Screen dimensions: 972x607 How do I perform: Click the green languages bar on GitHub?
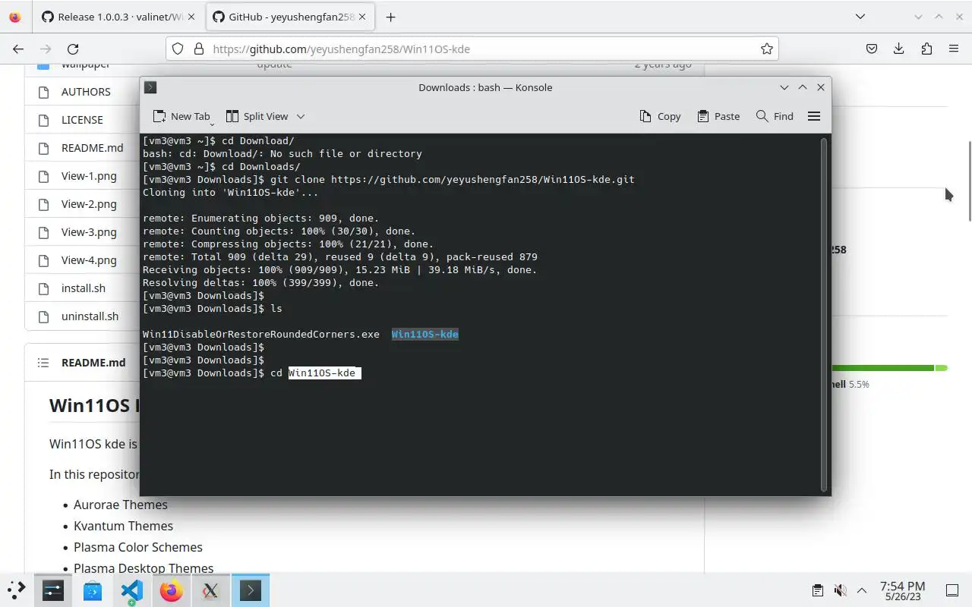click(x=882, y=368)
